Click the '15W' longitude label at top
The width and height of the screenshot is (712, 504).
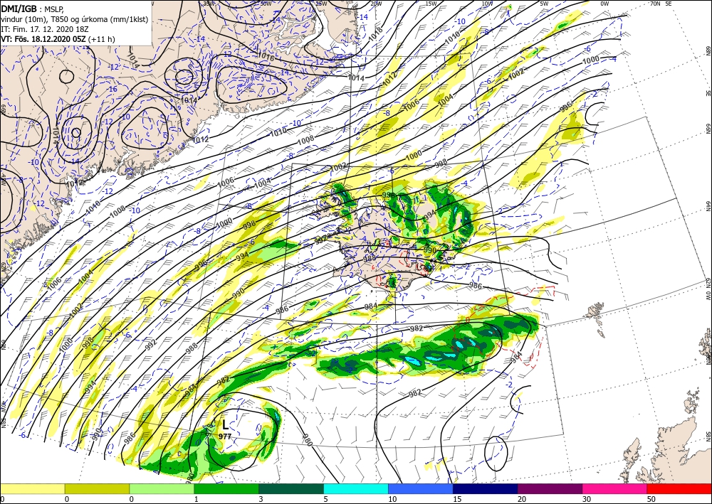pos(431,3)
